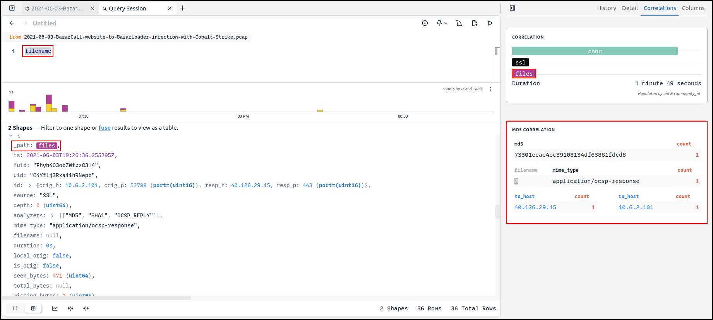Click the shark fin icon in query toolbar

coord(459,23)
